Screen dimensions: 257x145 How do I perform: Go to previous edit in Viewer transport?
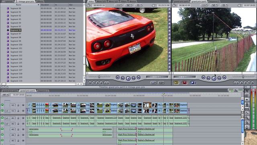pos(118,77)
